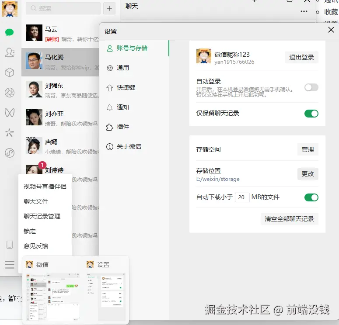Open the favorites cube icon
Screen dimensions: 339x325
pyautogui.click(x=10, y=73)
